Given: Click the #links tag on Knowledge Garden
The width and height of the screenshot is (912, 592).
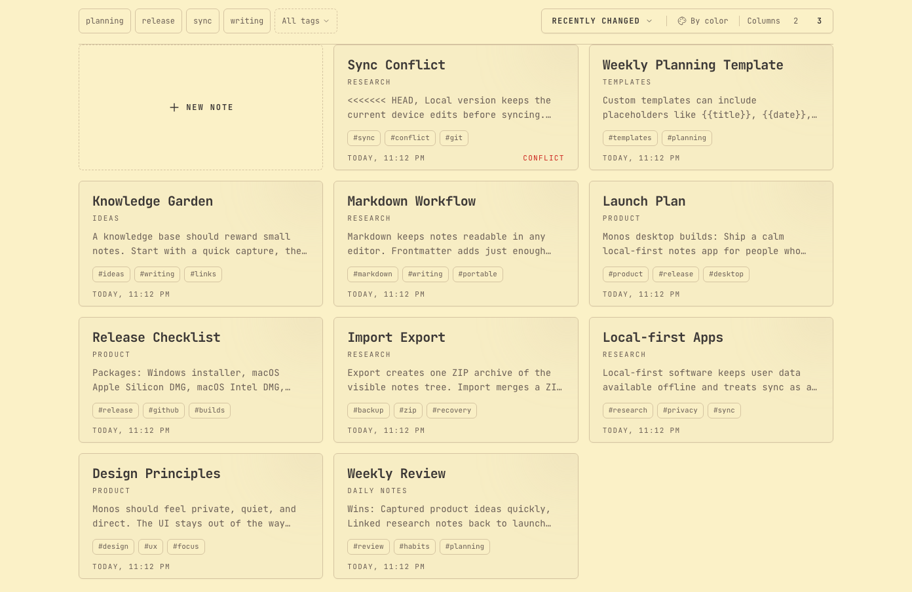Looking at the screenshot, I should point(203,274).
